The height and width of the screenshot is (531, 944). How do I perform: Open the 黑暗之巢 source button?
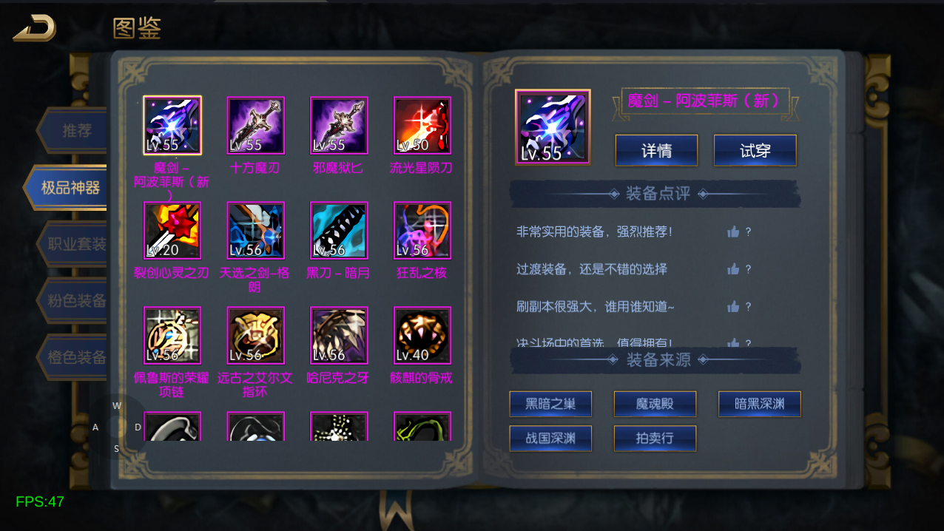click(x=550, y=404)
